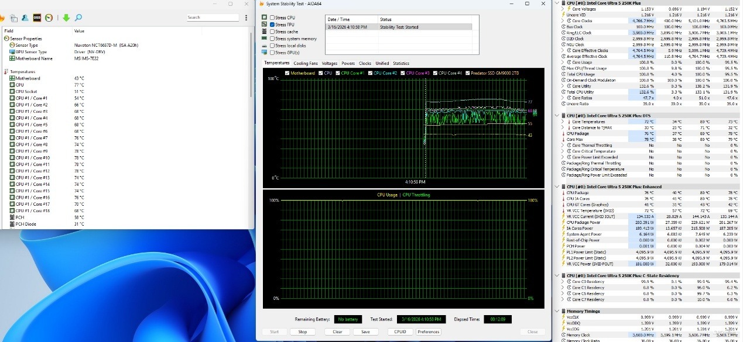Click the magnifier search toolbar icon
743x342 pixels.
78,18
